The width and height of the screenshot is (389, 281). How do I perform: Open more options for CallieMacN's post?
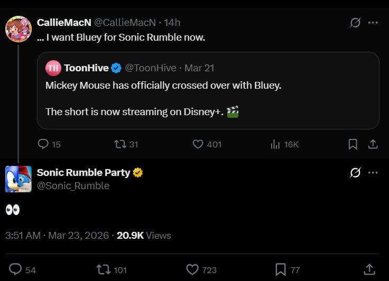pyautogui.click(x=373, y=23)
